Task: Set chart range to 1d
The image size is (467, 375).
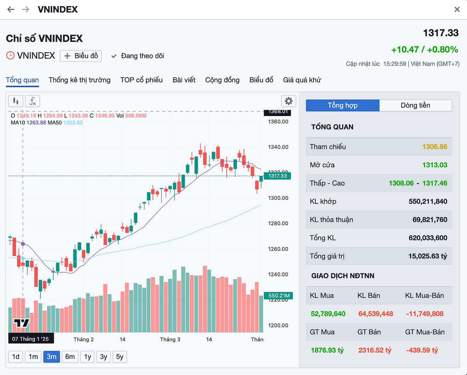Action: [16, 357]
